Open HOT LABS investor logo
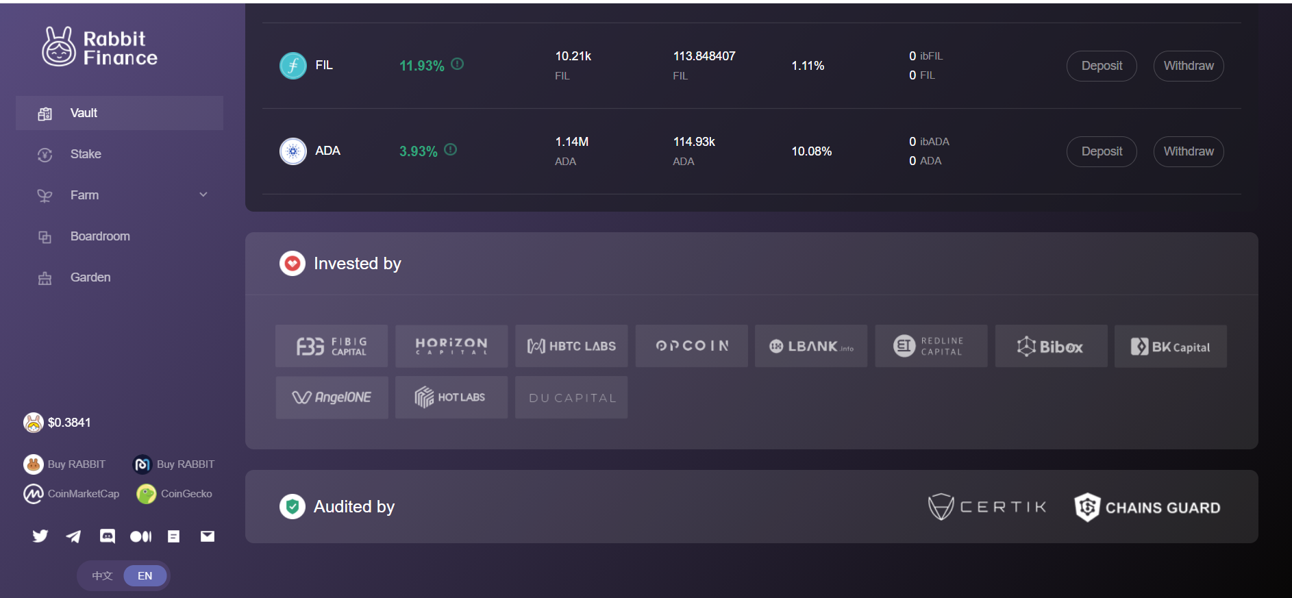The height and width of the screenshot is (598, 1292). pos(451,397)
